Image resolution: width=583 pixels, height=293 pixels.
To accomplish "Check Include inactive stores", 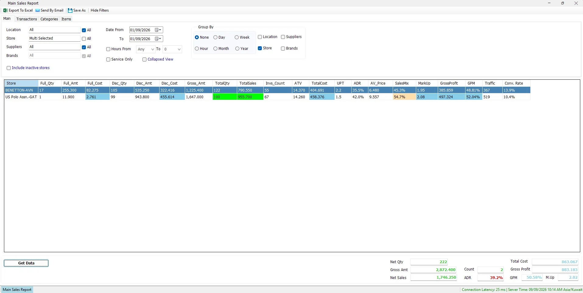I will [x=9, y=68].
